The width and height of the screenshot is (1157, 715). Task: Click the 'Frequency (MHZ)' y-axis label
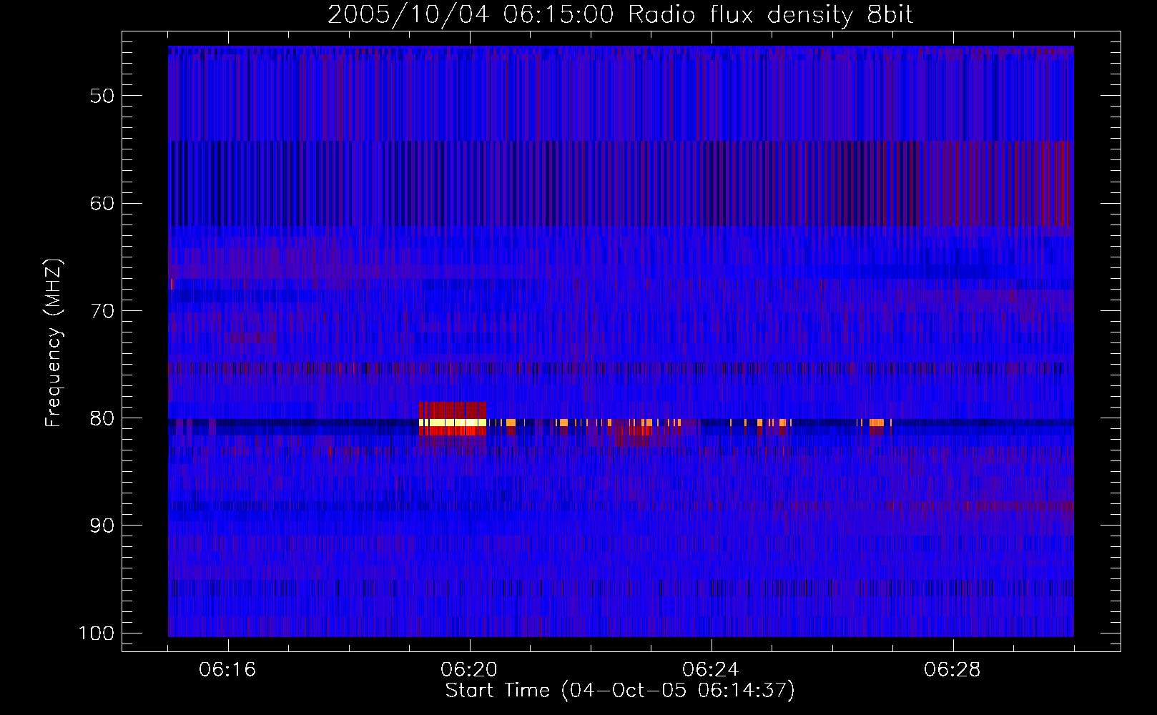pyautogui.click(x=54, y=343)
